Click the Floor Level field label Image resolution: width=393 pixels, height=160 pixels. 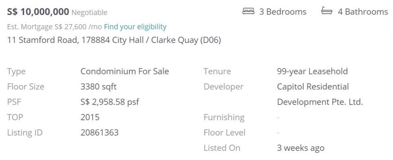click(x=224, y=132)
